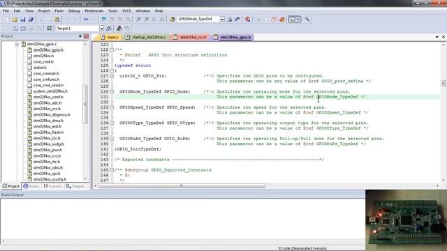Click the Find in Files icon
This screenshot has height=251, width=447.
(x=172, y=20)
